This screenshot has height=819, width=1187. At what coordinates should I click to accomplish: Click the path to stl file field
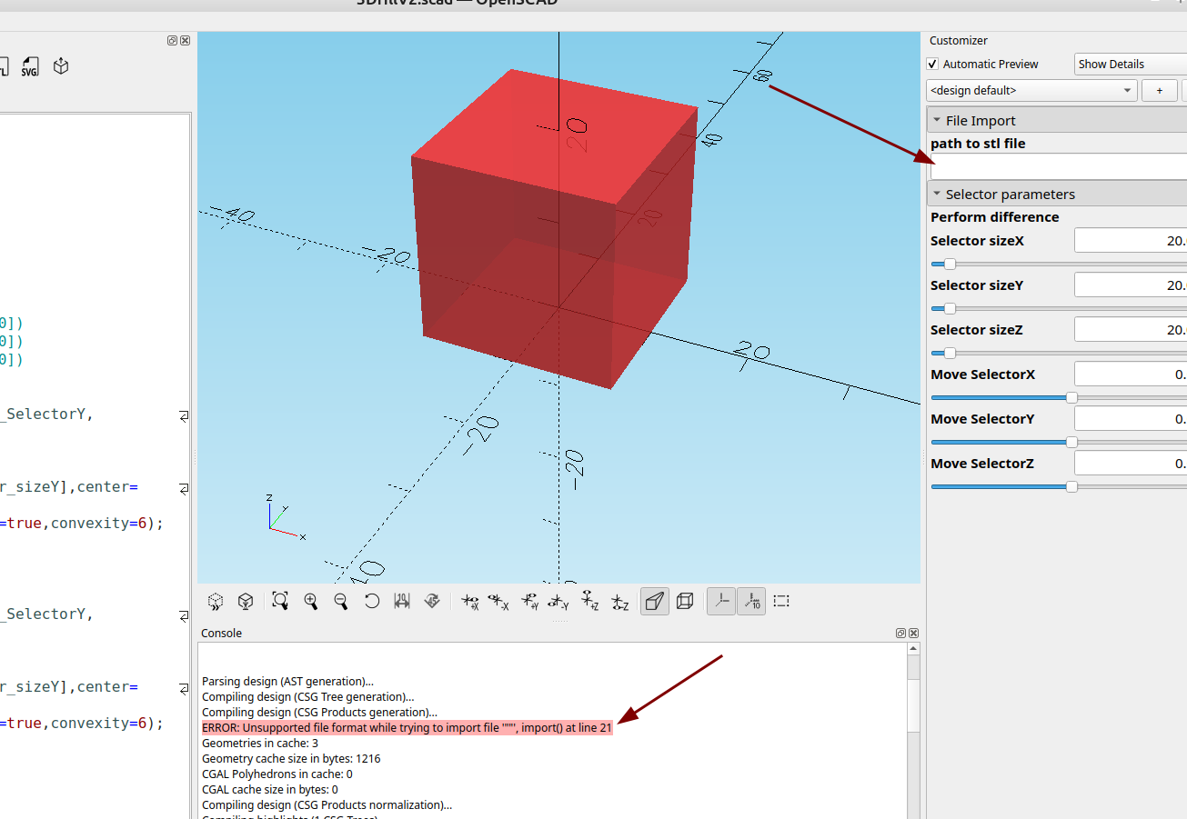pos(1057,166)
